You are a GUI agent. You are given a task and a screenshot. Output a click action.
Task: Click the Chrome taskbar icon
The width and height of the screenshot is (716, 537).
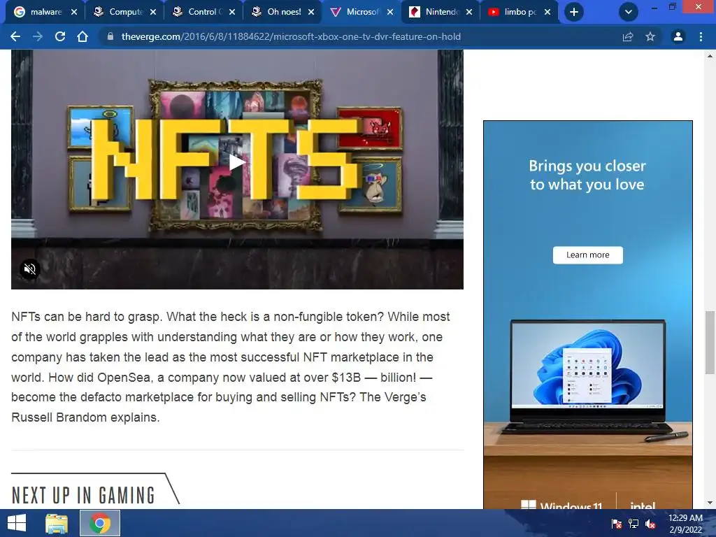click(x=100, y=523)
